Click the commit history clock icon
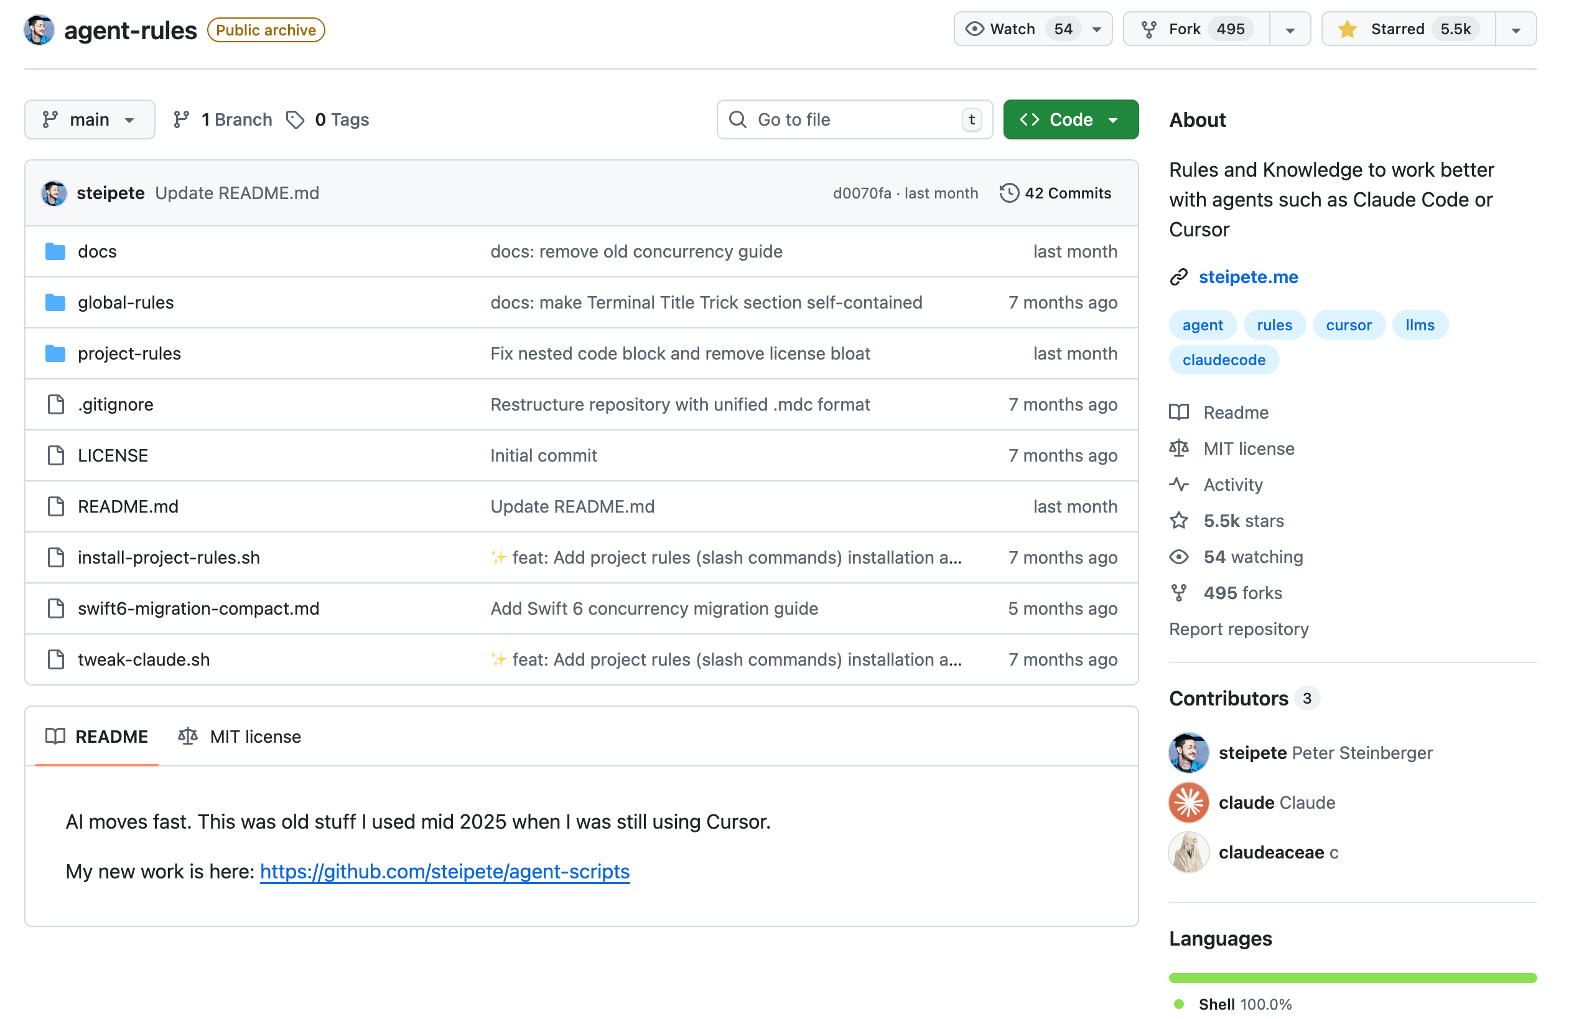1579x1019 pixels. click(1008, 193)
